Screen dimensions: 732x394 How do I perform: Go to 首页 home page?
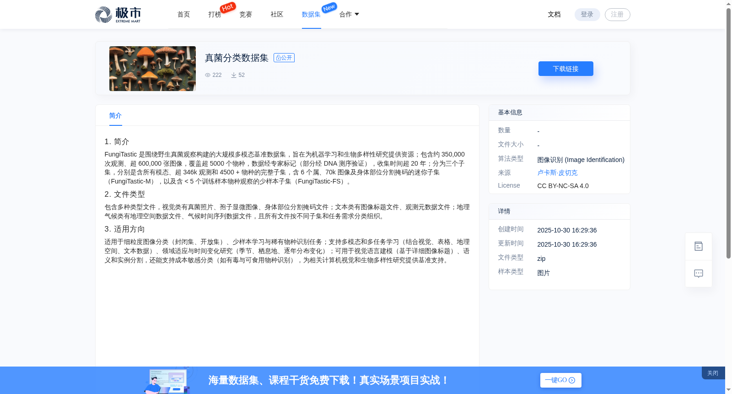pyautogui.click(x=184, y=14)
